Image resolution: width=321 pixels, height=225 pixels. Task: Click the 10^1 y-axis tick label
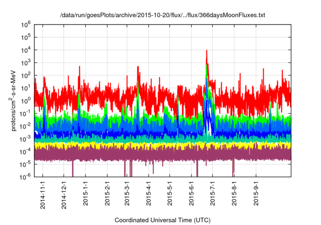(x=26, y=88)
